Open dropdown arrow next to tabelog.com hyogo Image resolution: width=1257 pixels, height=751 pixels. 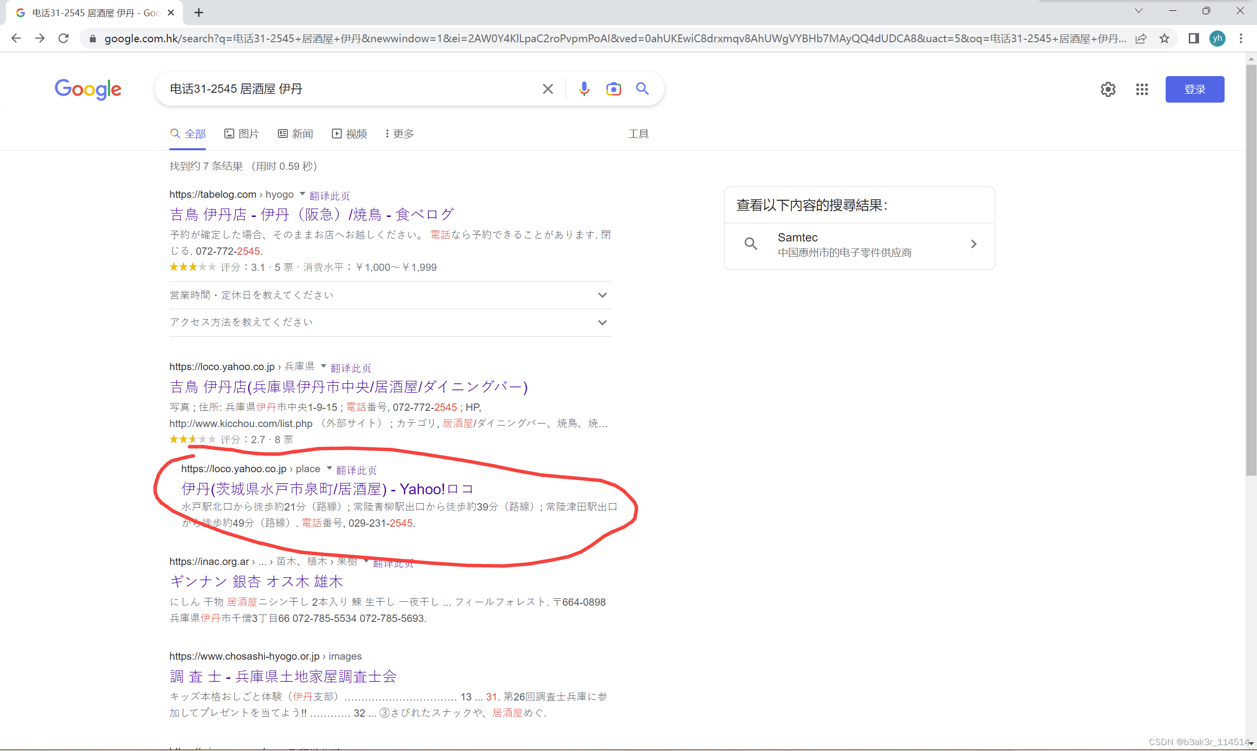pos(302,194)
